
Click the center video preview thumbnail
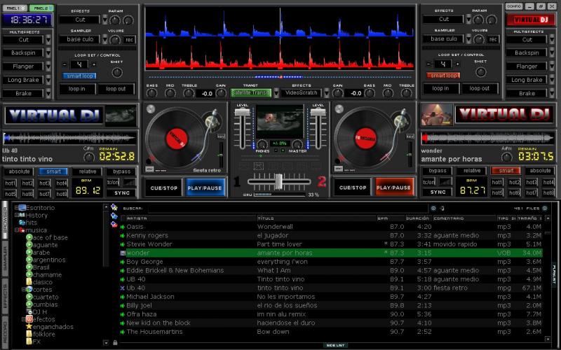pos(279,121)
